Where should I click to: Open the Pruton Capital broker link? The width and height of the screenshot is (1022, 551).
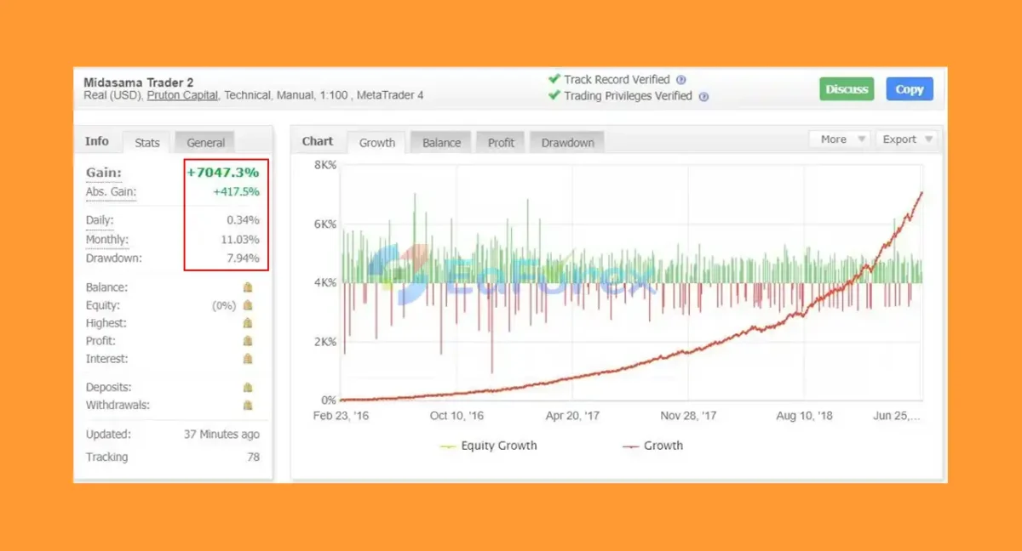182,95
